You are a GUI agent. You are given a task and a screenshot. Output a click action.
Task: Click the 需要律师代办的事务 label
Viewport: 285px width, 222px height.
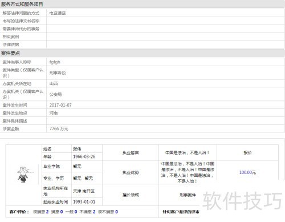(x=21, y=29)
